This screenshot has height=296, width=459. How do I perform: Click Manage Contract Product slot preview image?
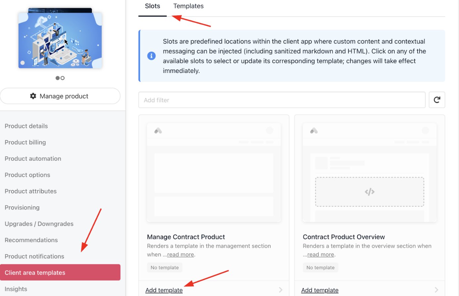[x=214, y=173]
